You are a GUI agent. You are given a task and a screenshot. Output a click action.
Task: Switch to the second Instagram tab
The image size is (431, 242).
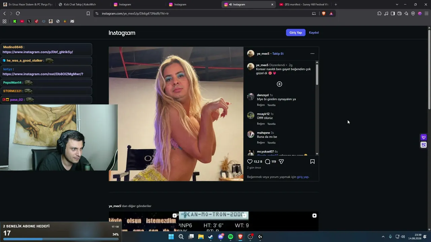193,4
